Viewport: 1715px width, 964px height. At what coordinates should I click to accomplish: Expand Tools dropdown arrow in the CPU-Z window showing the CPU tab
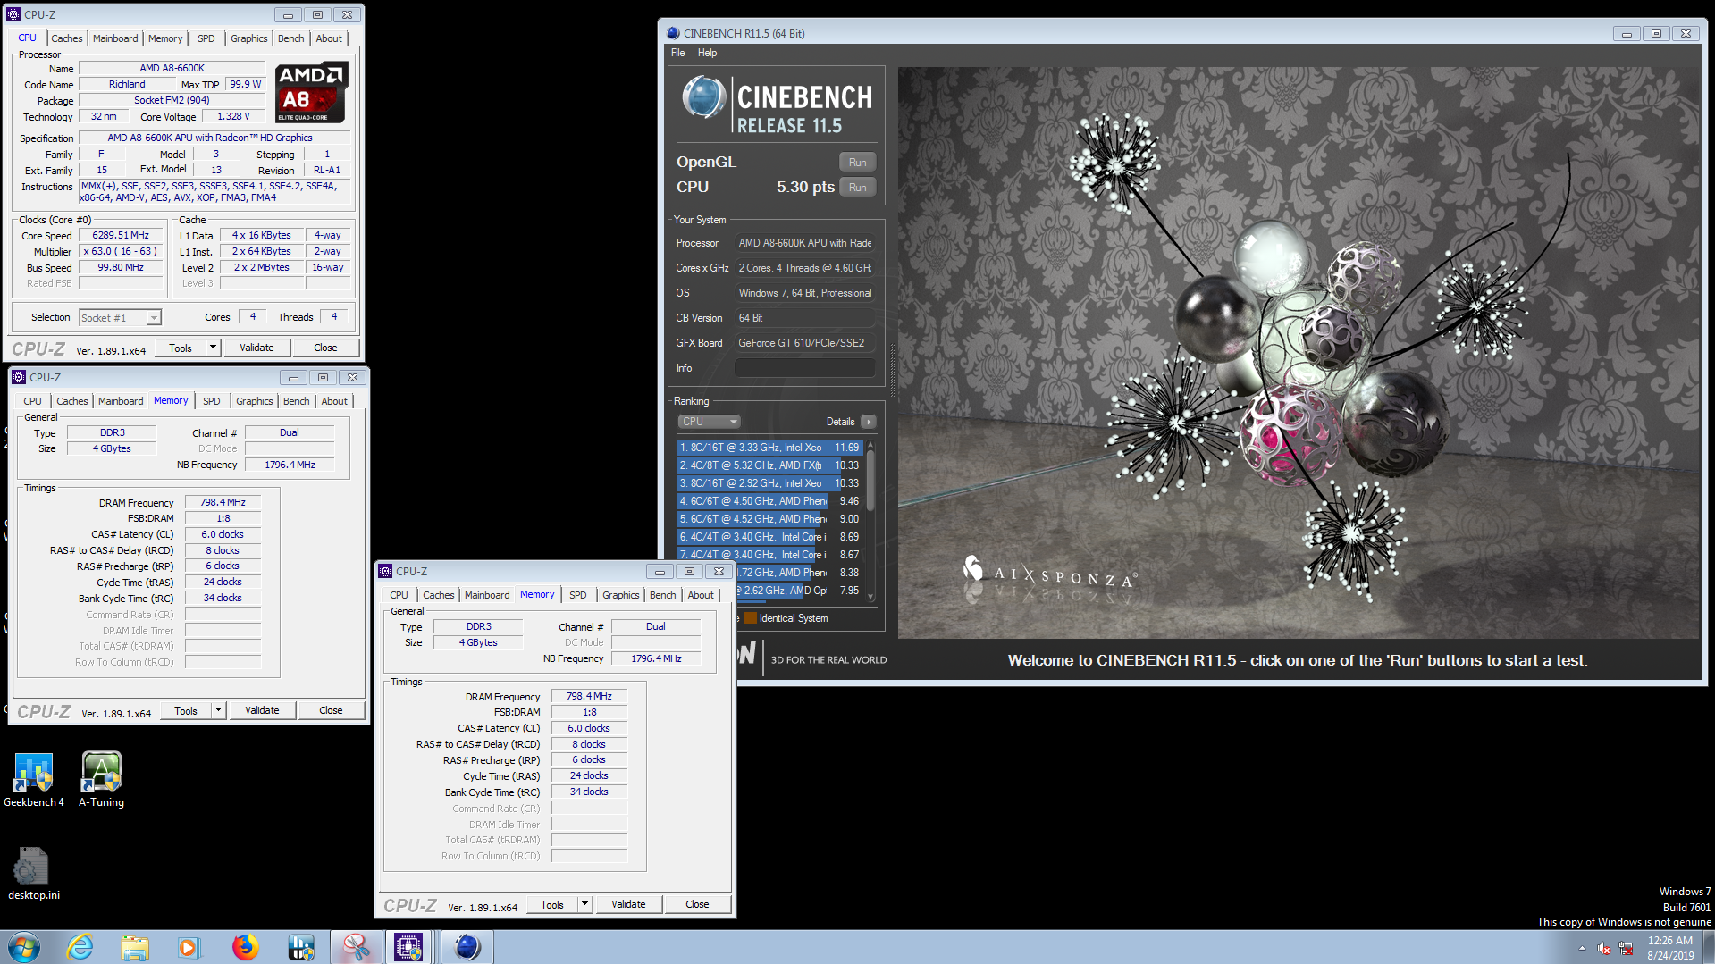[x=213, y=348]
